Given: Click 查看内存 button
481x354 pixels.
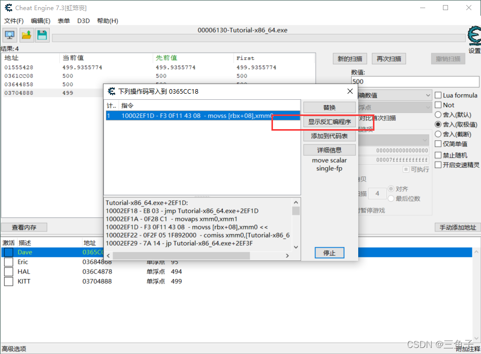Looking at the screenshot, I should pos(24,227).
